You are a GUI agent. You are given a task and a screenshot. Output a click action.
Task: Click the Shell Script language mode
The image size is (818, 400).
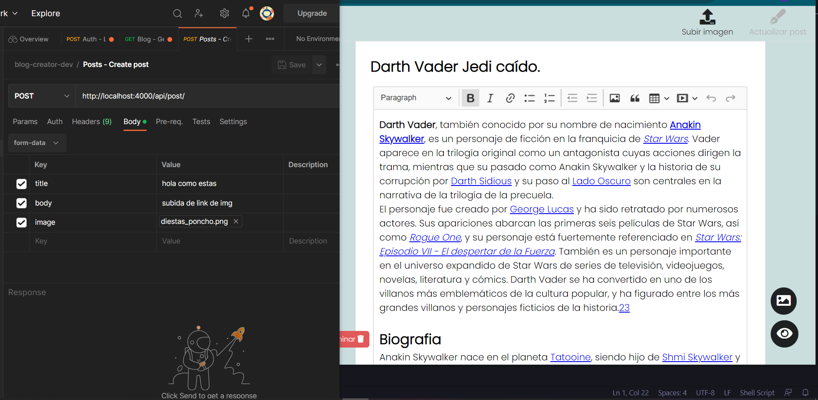coord(757,393)
